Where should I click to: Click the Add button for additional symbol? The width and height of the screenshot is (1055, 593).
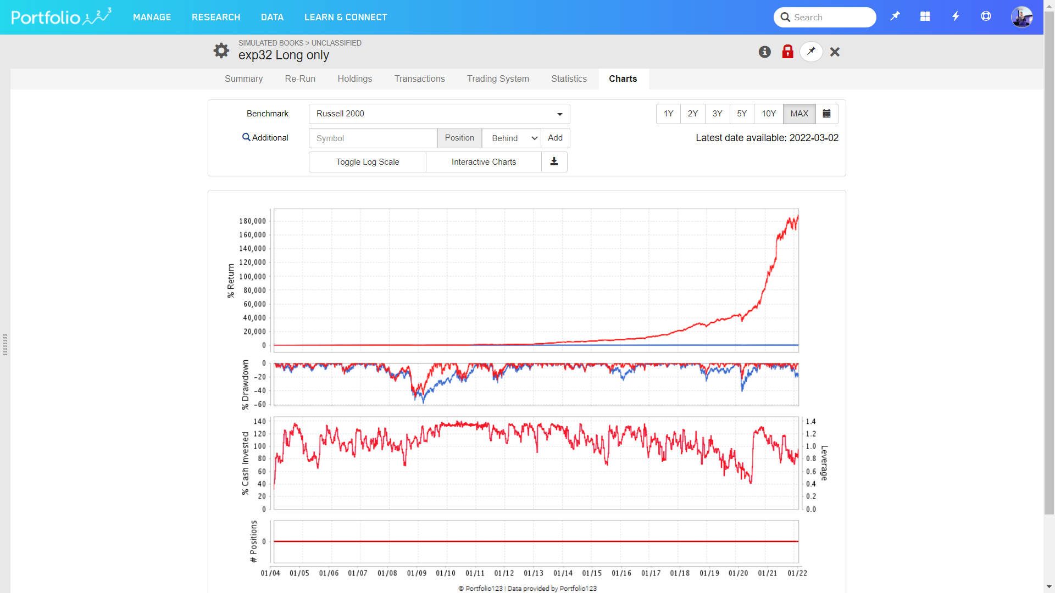pyautogui.click(x=555, y=138)
